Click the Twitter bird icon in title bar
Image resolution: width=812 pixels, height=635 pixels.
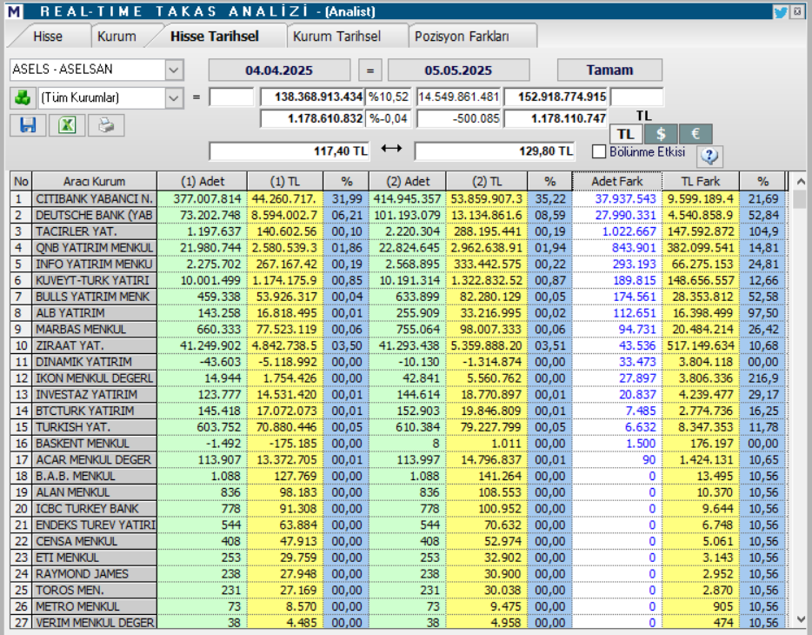point(781,12)
